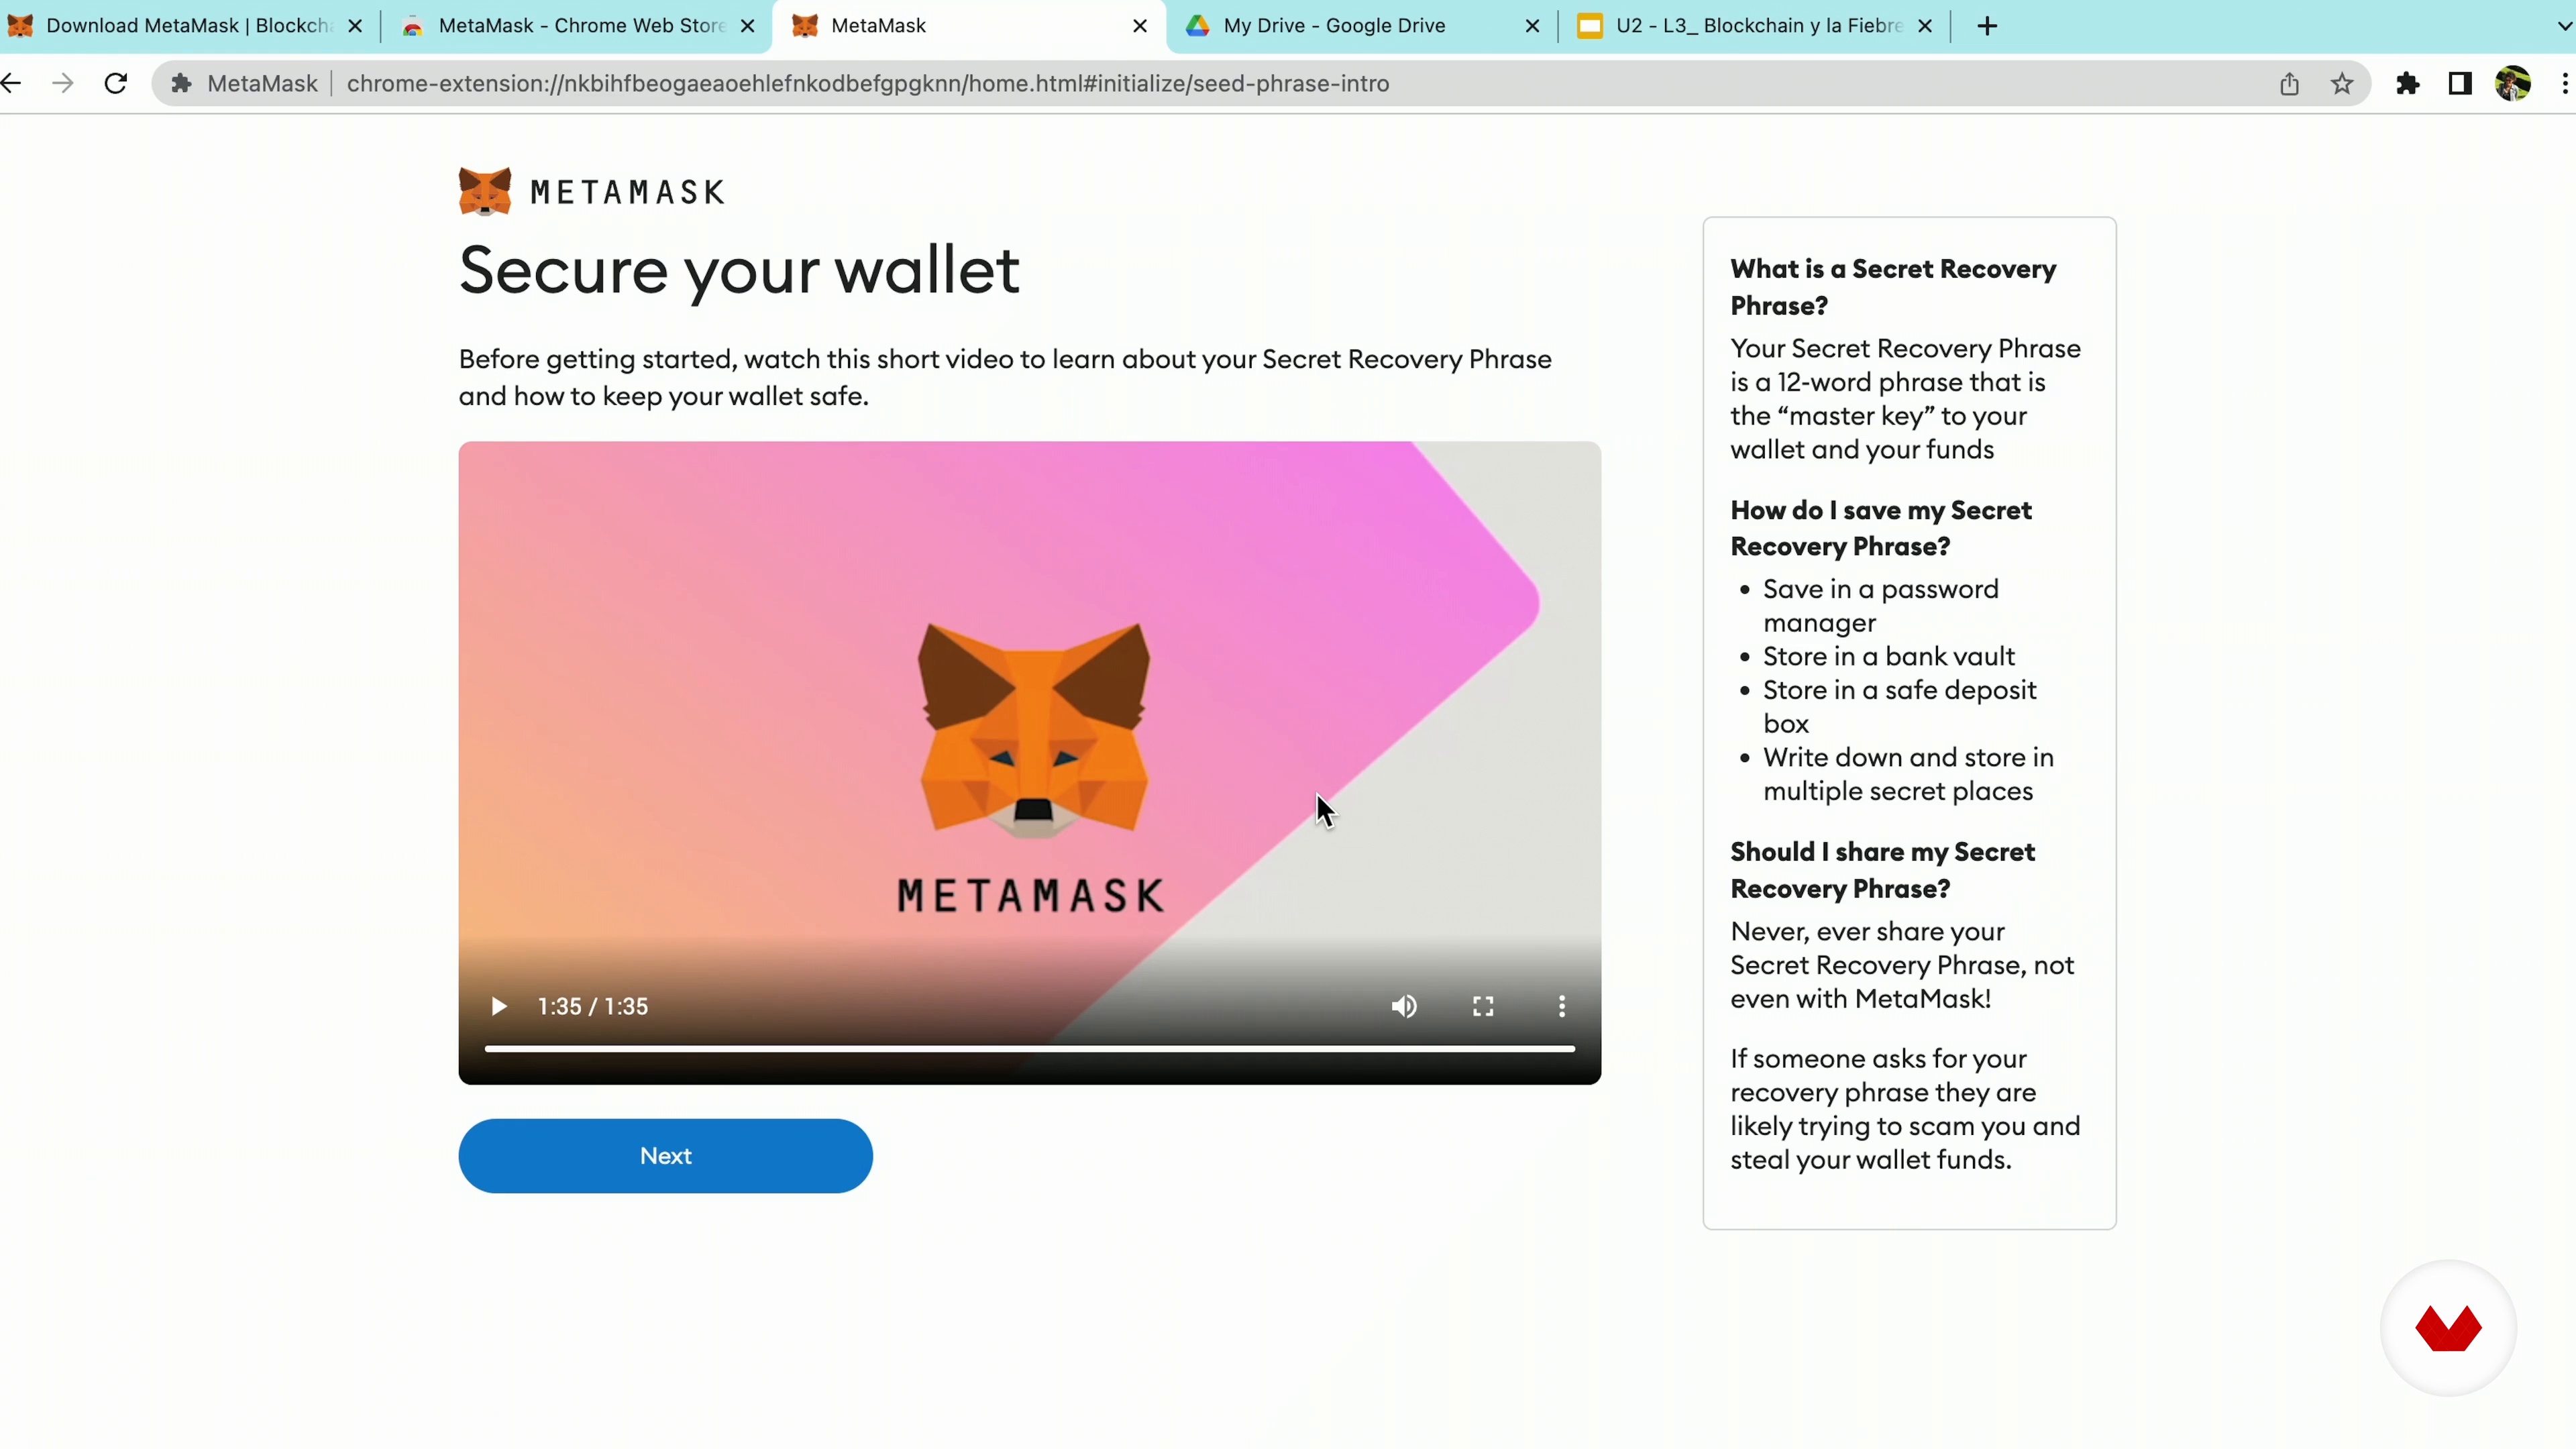Screen dimensions: 2576x1449
Task: Click the MetaMask fox logo header
Action: [x=485, y=191]
